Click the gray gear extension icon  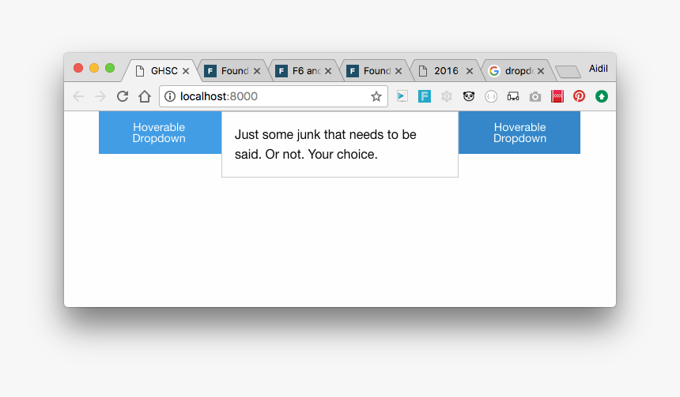tap(447, 96)
